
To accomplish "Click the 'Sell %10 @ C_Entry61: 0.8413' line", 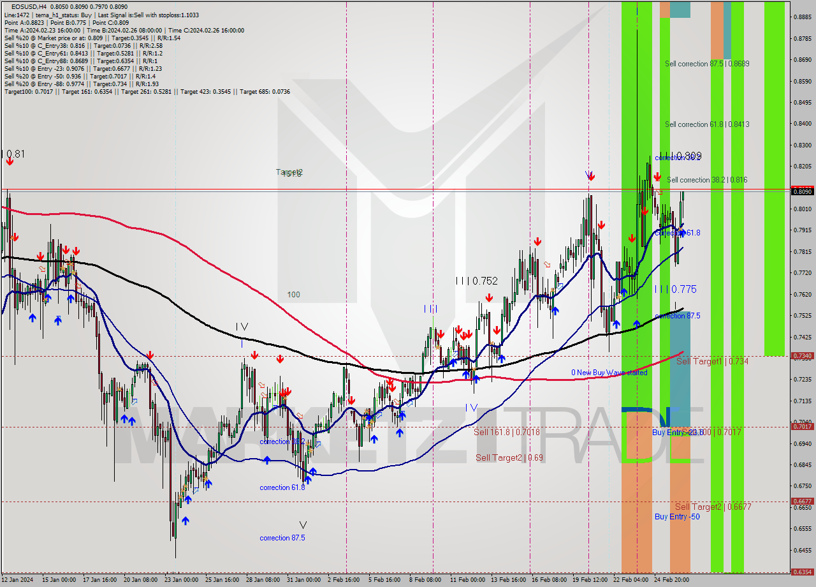I will (83, 53).
